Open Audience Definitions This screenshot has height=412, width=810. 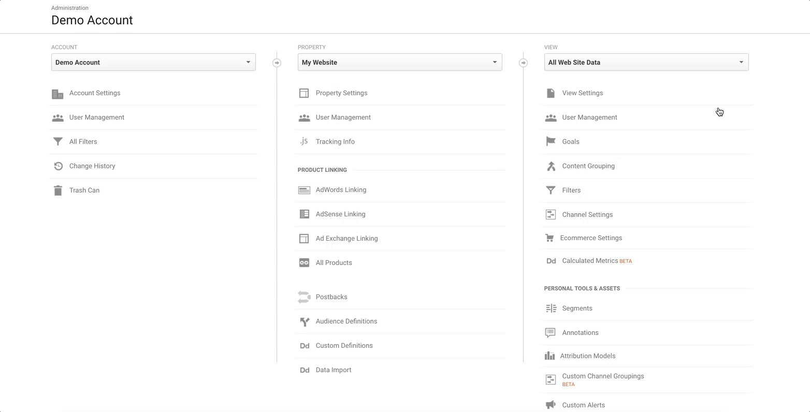pyautogui.click(x=346, y=321)
